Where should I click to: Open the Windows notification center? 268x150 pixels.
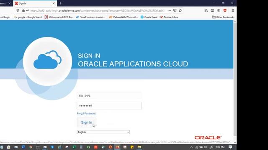click(230, 147)
